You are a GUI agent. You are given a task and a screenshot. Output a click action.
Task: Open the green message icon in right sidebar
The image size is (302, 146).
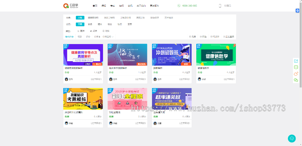point(296,67)
